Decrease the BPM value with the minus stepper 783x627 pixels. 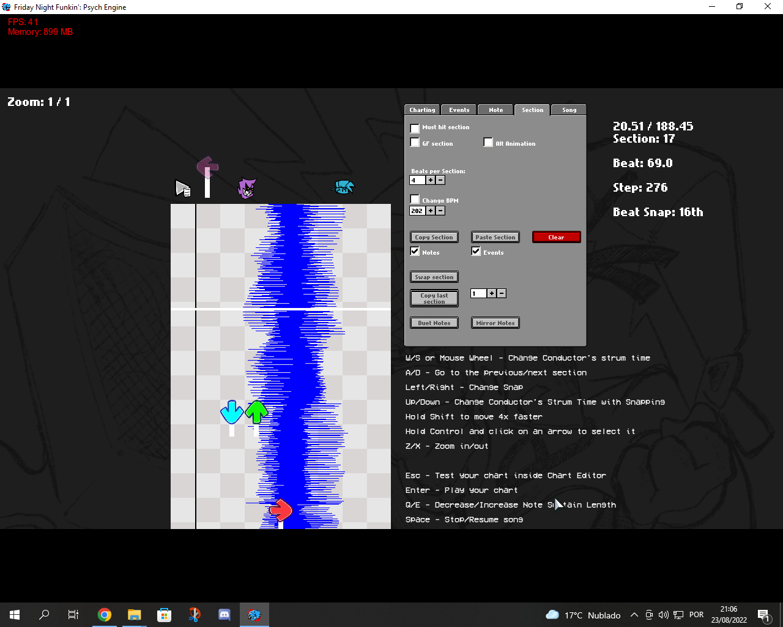coord(440,211)
